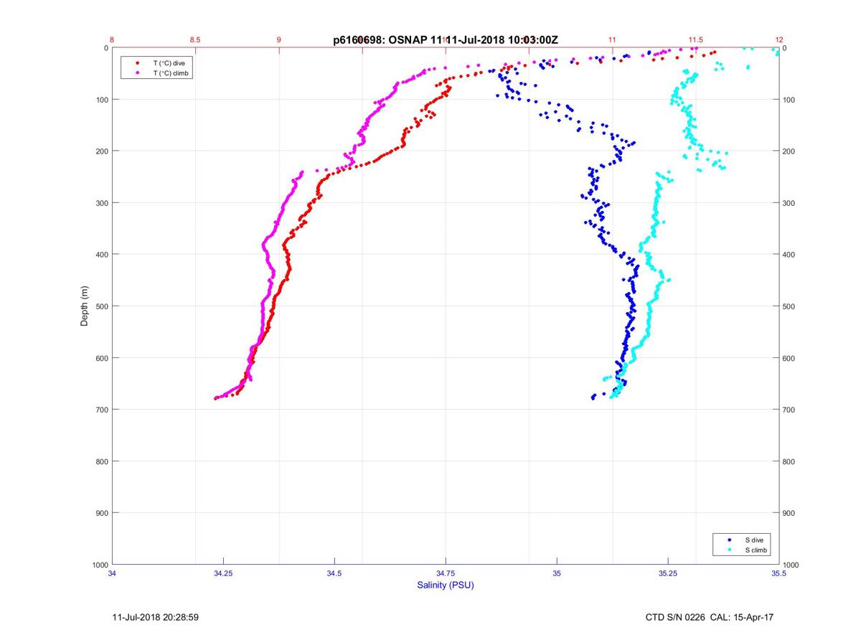Click right depth axis tick '1000'
The width and height of the screenshot is (861, 635).
pos(791,565)
